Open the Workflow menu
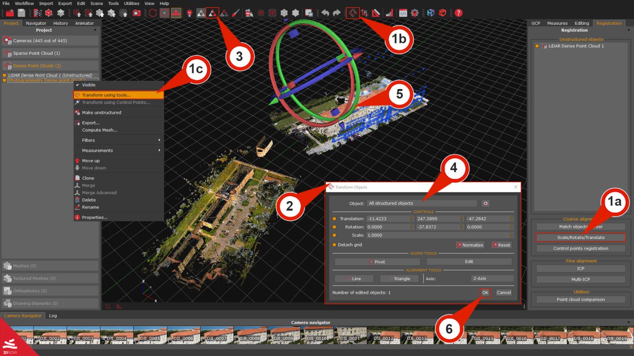 click(x=24, y=3)
